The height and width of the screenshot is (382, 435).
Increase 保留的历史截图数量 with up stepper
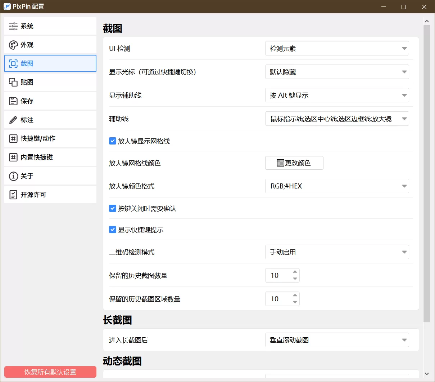pos(295,272)
